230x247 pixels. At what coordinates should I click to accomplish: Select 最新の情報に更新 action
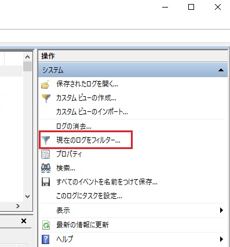[82, 225]
